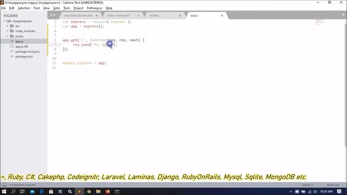Viewport: 347px width, 195px height.
Task: Open Chrome from taskbar
Action: click(x=89, y=191)
